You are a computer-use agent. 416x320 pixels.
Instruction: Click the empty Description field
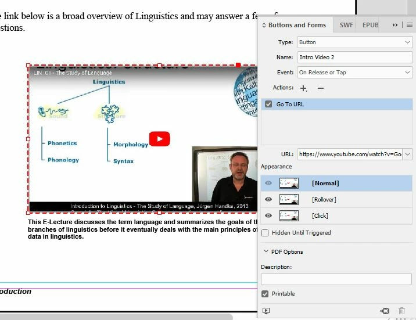click(x=336, y=279)
